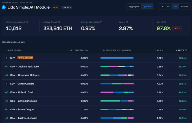
Task: Click Jubilant Jackrabbit block space distribution bar
Action: 117,66
